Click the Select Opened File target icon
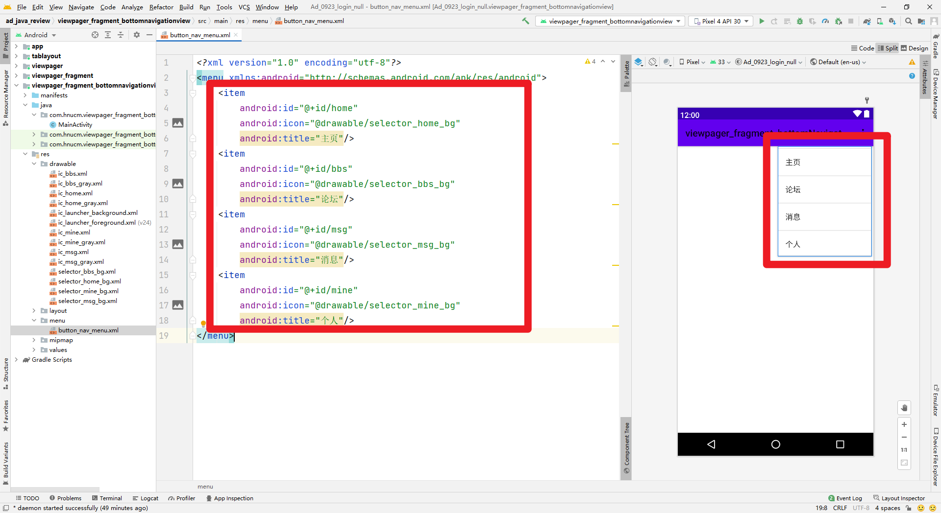 point(95,35)
